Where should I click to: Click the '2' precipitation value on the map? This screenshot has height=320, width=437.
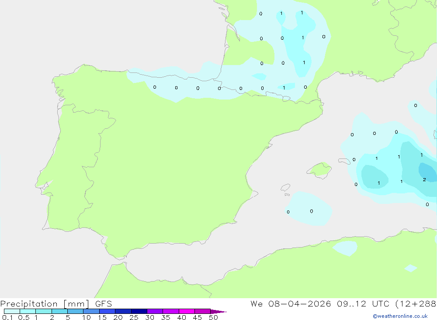click(424, 179)
